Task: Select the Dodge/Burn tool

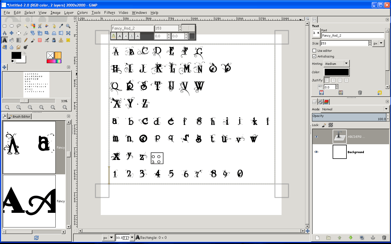Action: [26, 47]
